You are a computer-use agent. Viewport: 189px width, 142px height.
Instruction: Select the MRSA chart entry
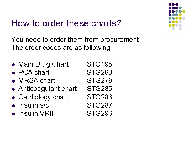point(37,80)
